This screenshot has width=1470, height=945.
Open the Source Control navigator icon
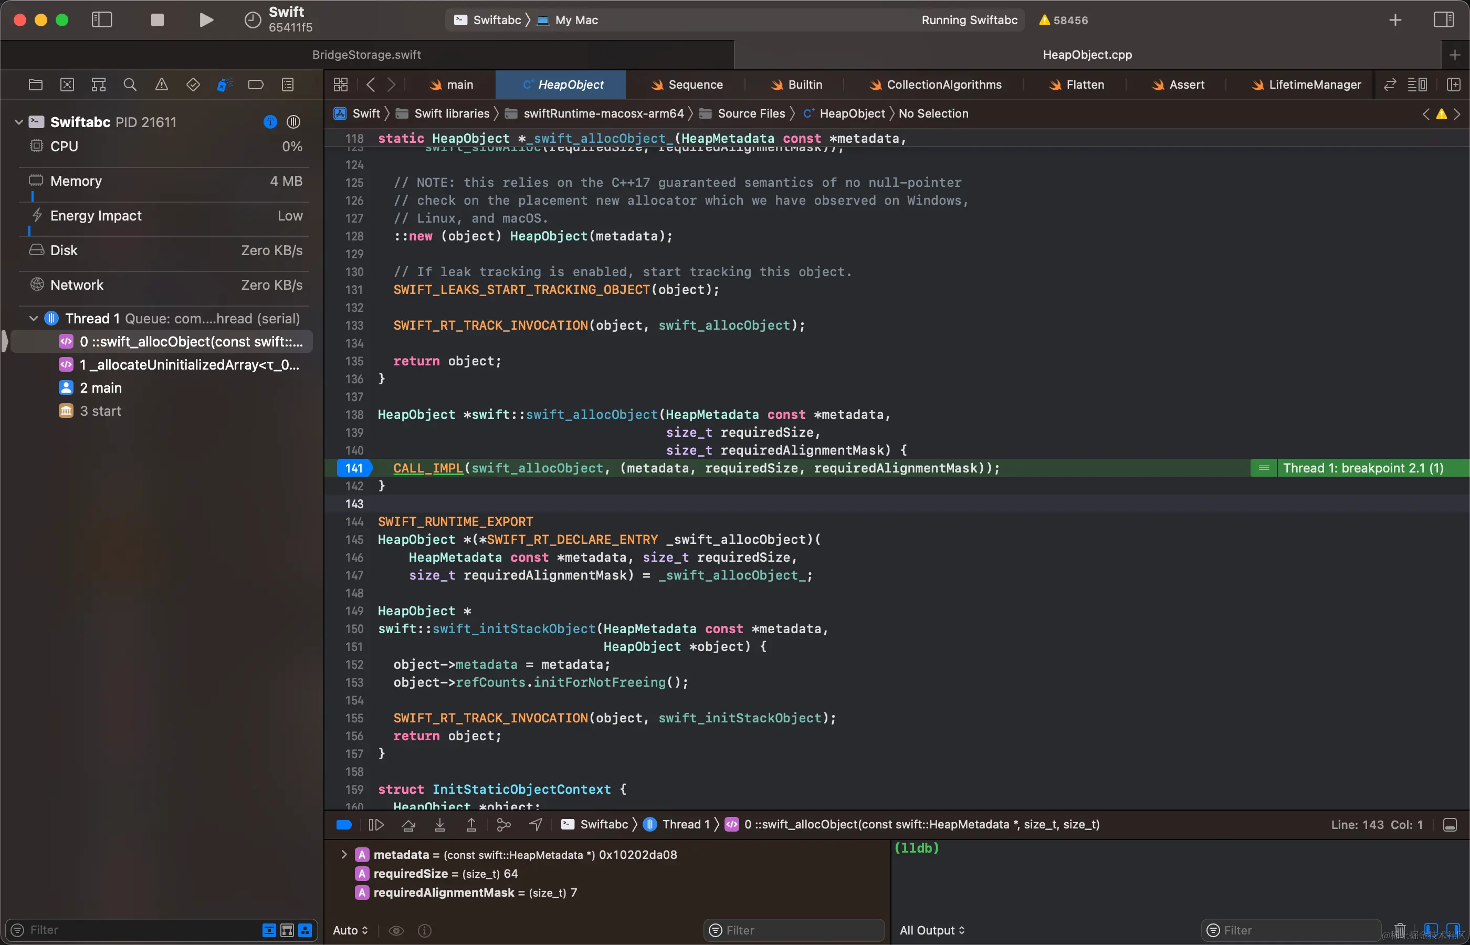click(x=67, y=85)
